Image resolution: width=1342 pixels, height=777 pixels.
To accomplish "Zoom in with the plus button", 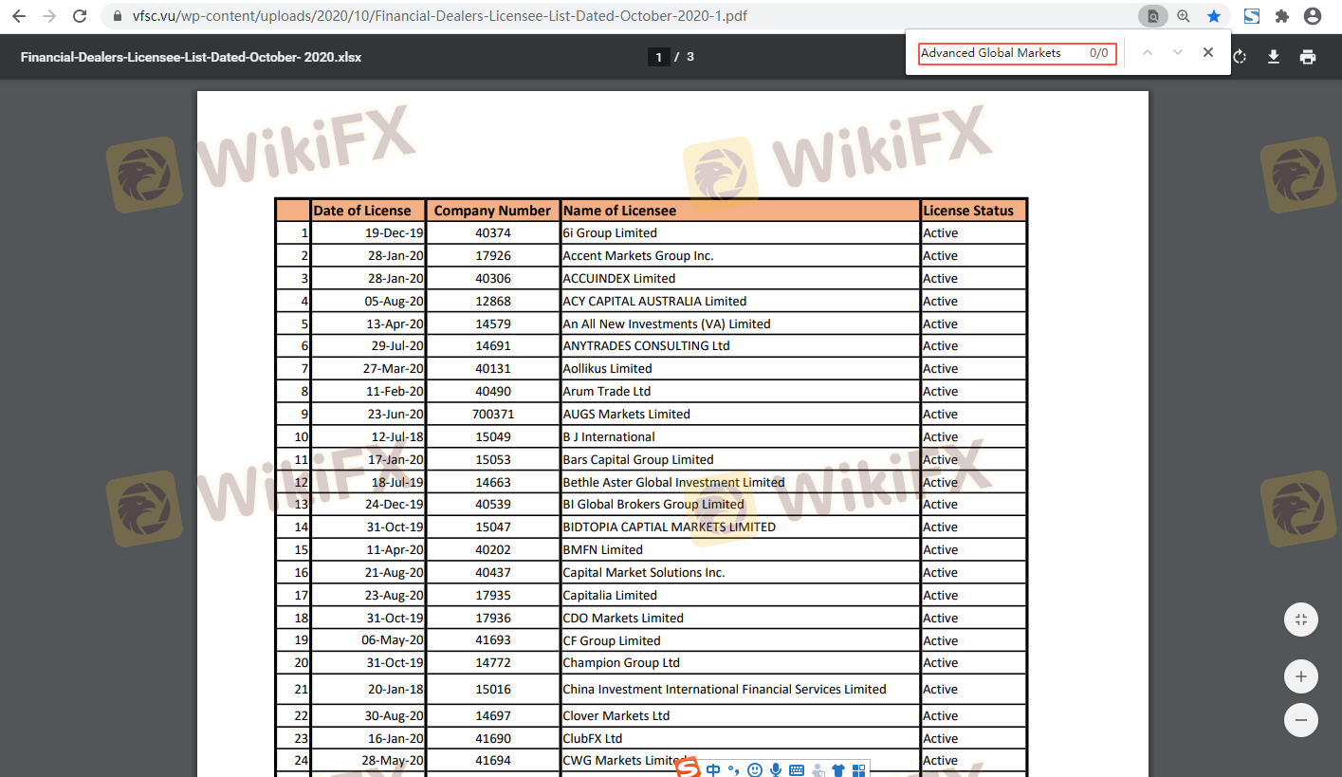I will coord(1301,676).
